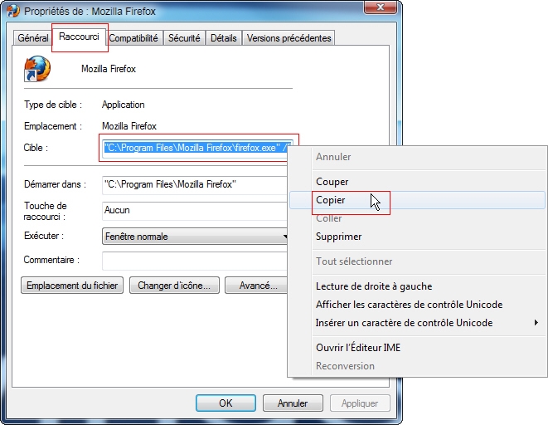
Task: Open the Avancé options button
Action: [256, 286]
